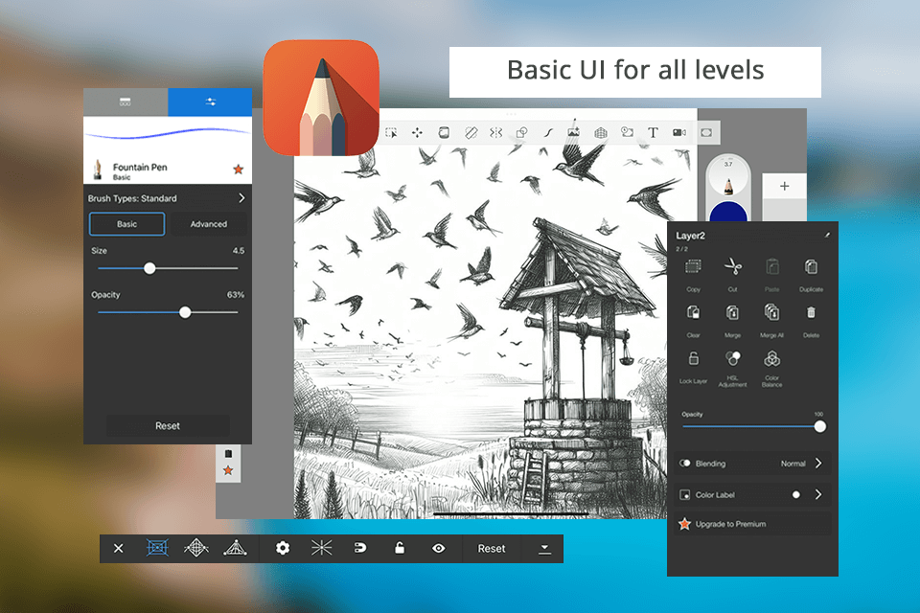920x613 pixels.
Task: Expand the Color Label chevron
Action: pos(818,494)
